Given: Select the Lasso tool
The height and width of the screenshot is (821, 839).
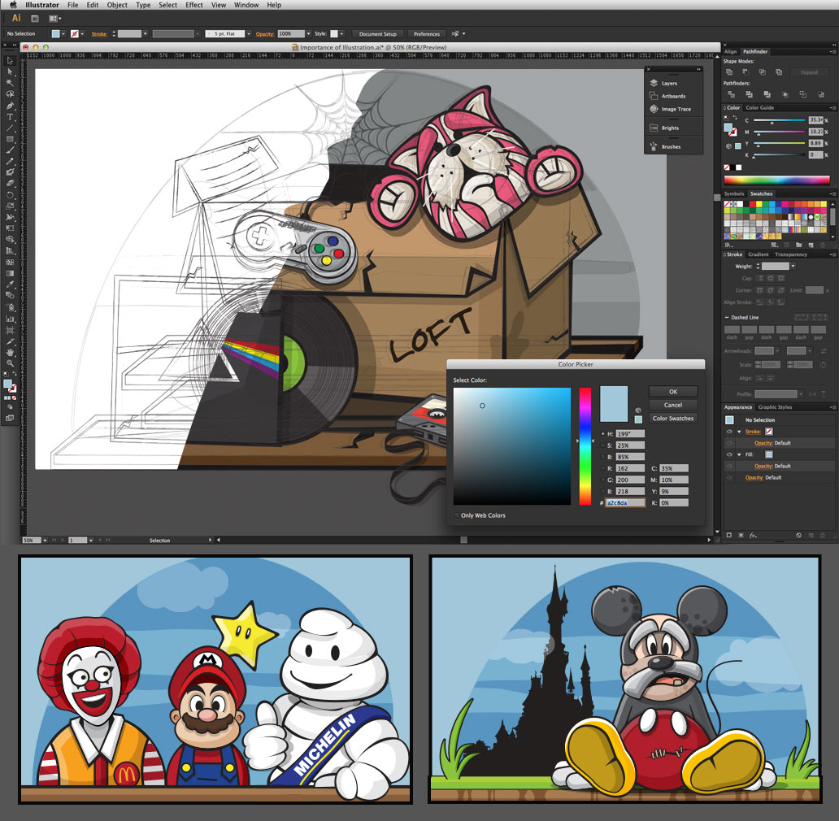Looking at the screenshot, I should 10,94.
